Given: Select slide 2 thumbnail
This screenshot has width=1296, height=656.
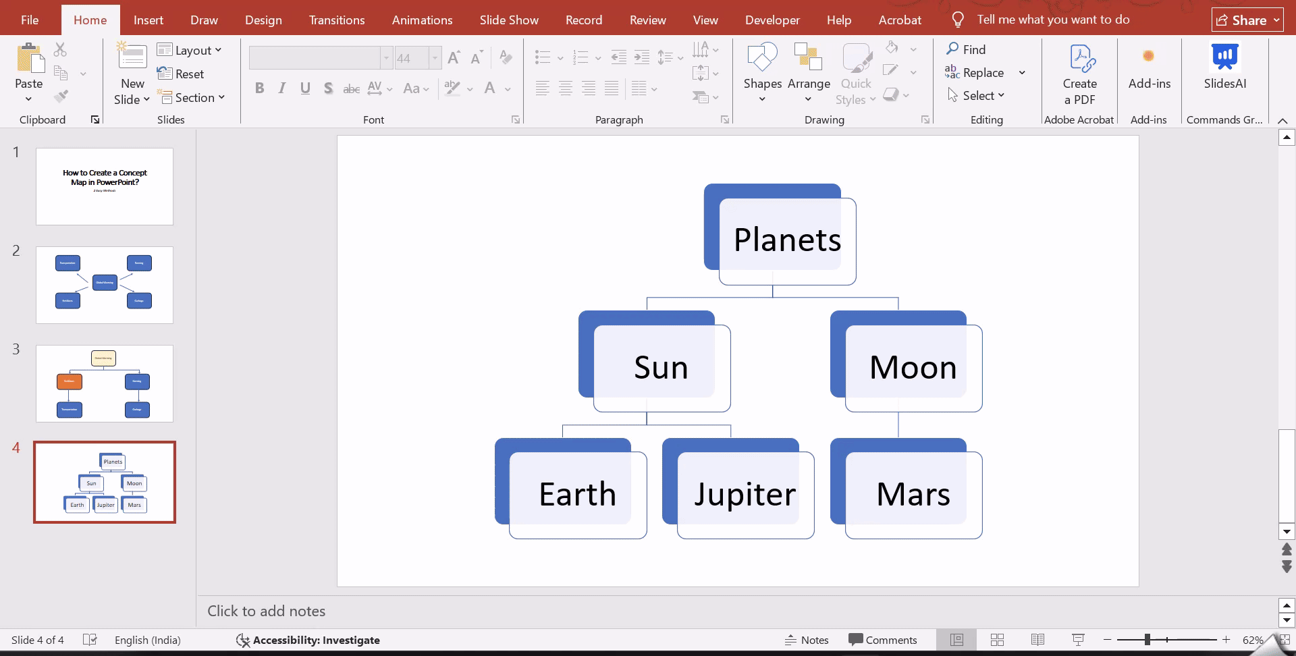Looking at the screenshot, I should (105, 285).
